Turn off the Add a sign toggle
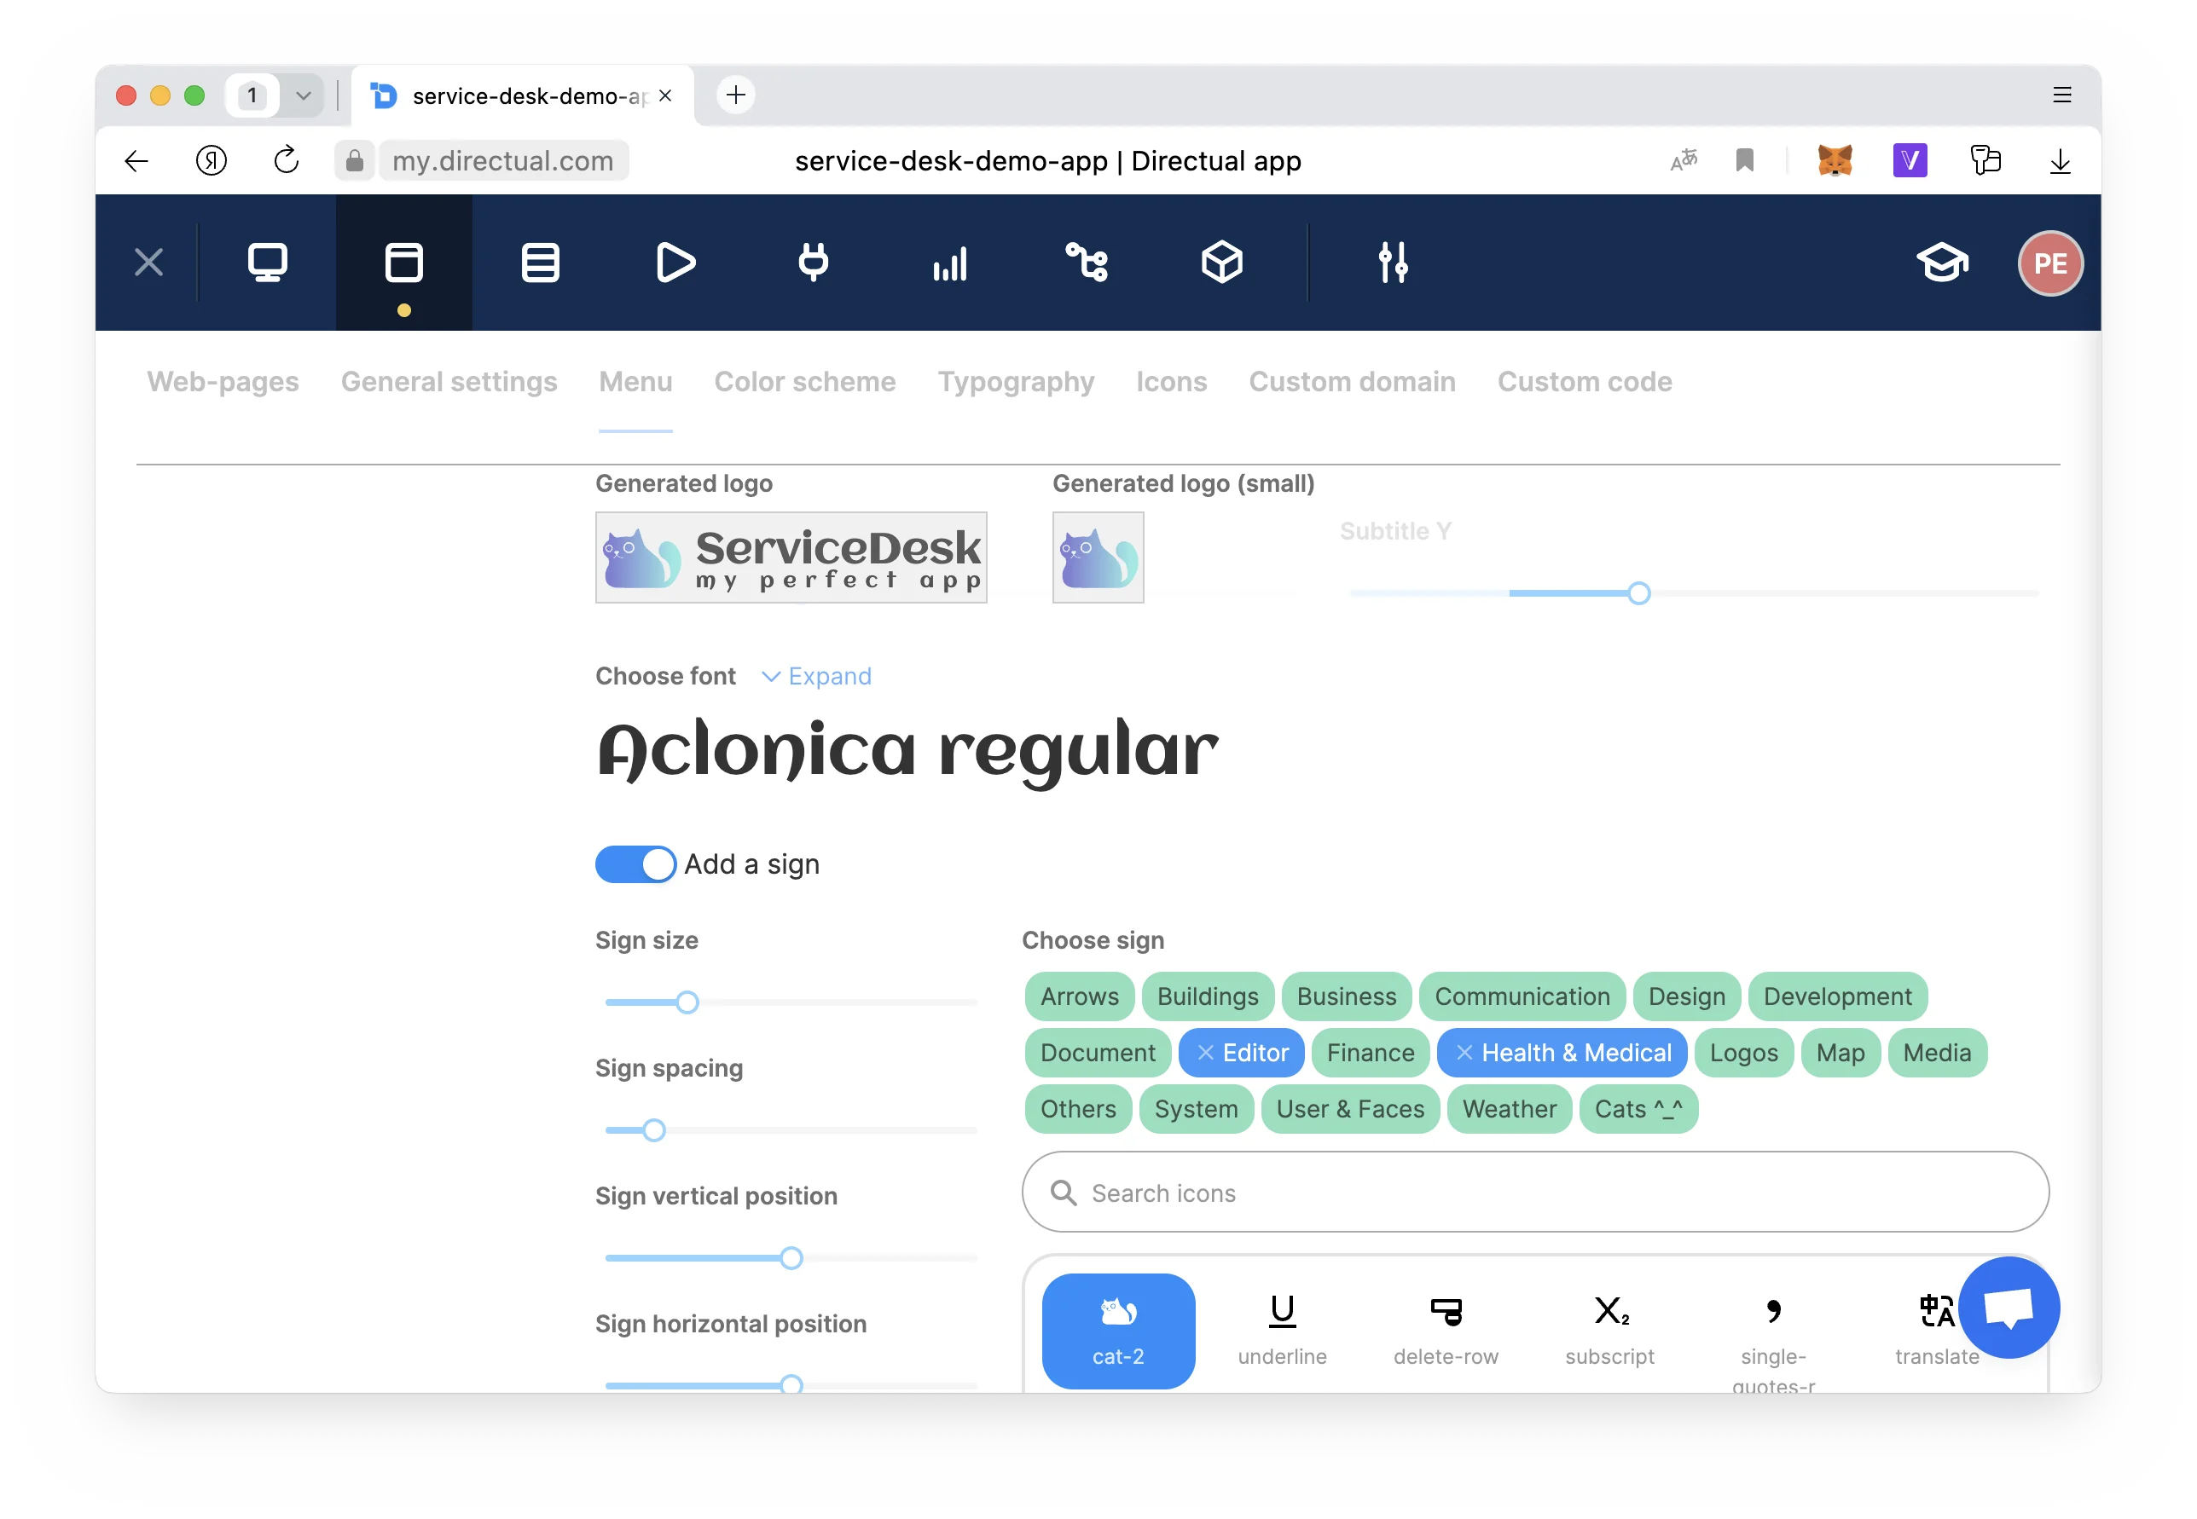Screen dimensions: 2197x1519 635,864
